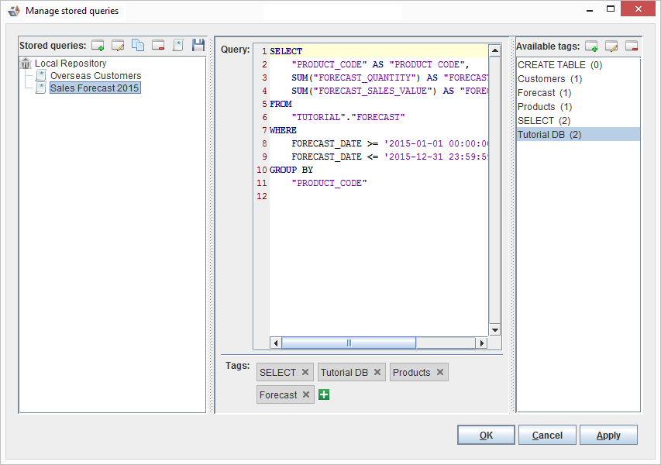Click the edit available tag icon

point(611,46)
